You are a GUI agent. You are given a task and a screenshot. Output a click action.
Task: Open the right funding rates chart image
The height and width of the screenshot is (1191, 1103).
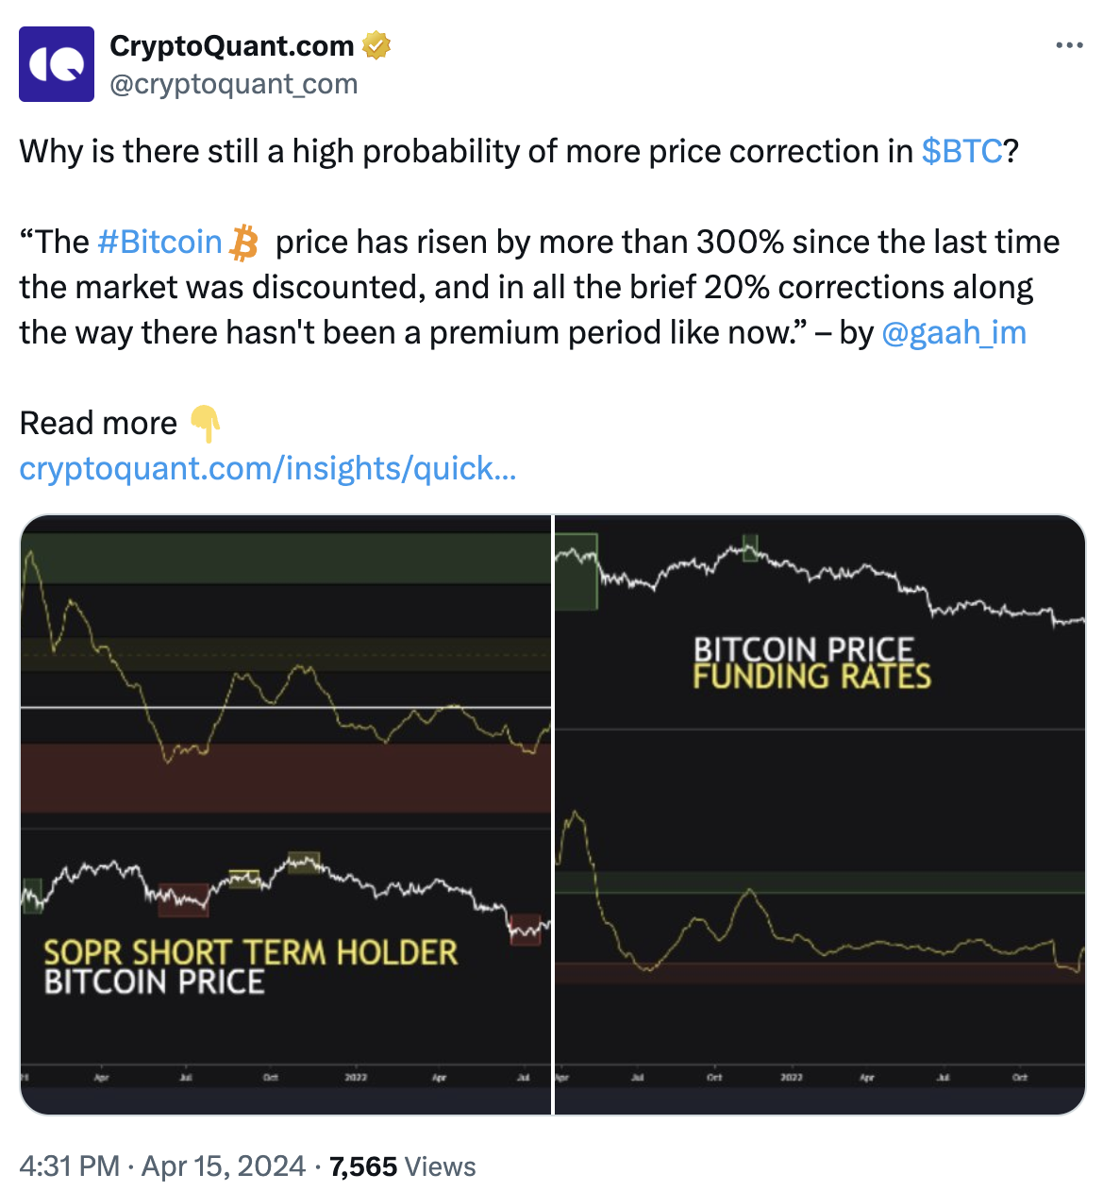click(820, 814)
